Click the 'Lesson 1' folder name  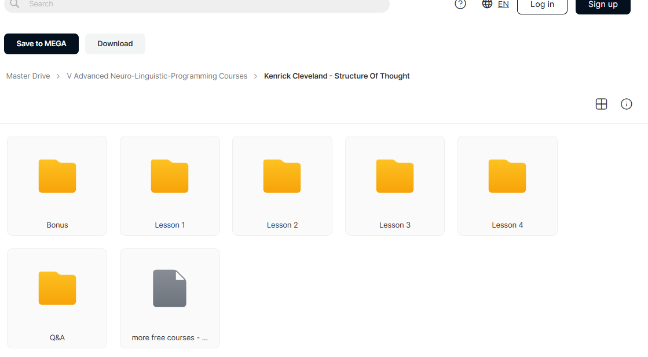(x=170, y=225)
